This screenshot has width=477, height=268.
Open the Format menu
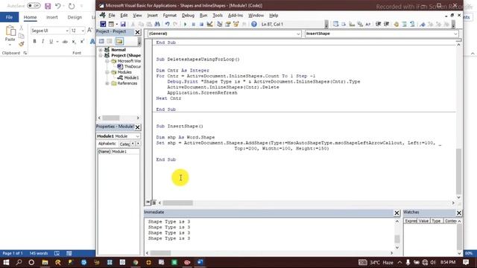coord(169,15)
